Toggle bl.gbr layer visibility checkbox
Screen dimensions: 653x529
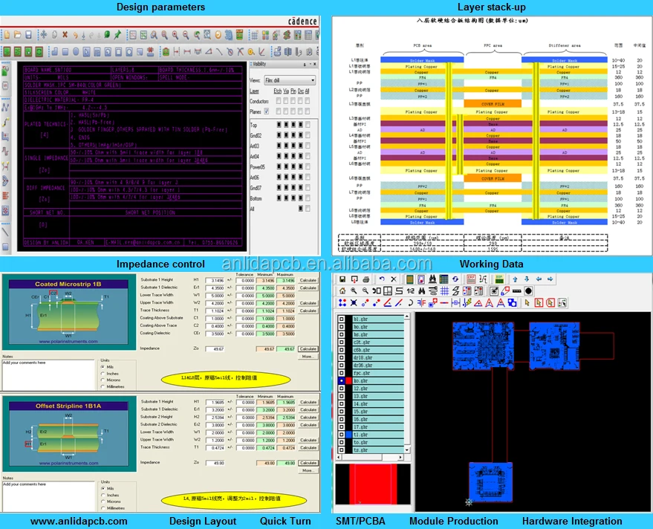click(x=342, y=319)
